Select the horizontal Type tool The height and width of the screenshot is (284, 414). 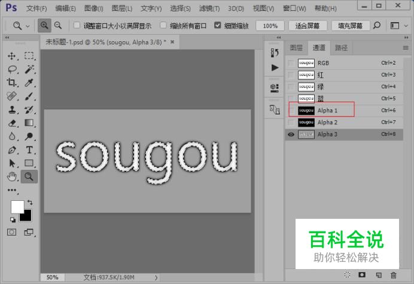click(29, 150)
